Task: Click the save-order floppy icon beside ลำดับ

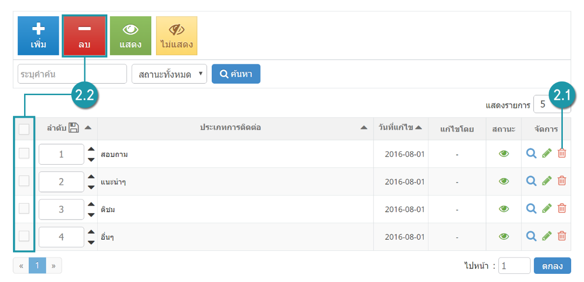Action: click(x=74, y=128)
